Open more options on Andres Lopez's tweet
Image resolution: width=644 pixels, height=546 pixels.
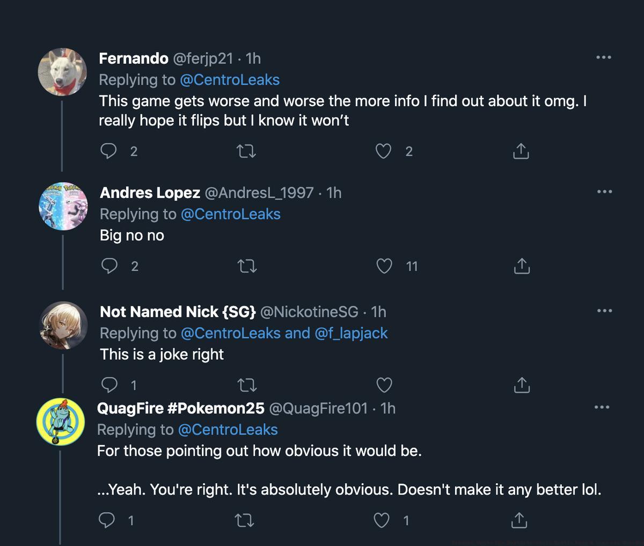(604, 192)
